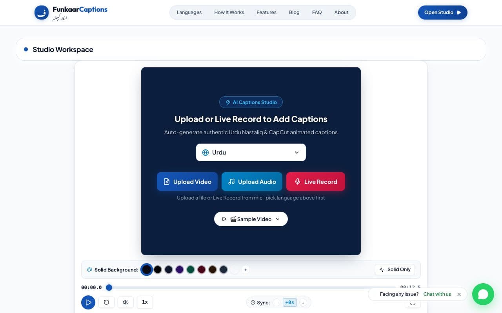502x313 pixels.
Task: Choose the dark red background swatch
Action: point(202,270)
